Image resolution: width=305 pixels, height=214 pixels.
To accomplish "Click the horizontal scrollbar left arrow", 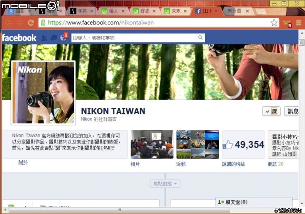I will tap(5, 210).
